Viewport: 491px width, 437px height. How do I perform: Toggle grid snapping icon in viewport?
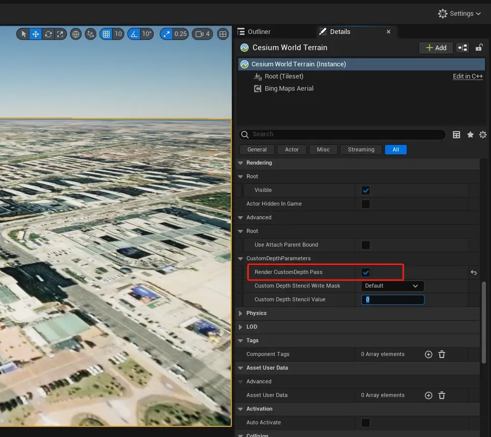point(107,34)
